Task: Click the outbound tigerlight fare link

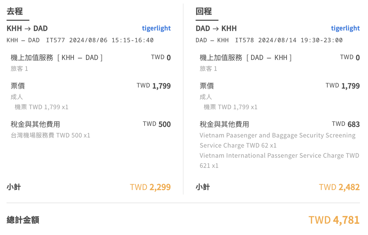Action: pyautogui.click(x=156, y=28)
